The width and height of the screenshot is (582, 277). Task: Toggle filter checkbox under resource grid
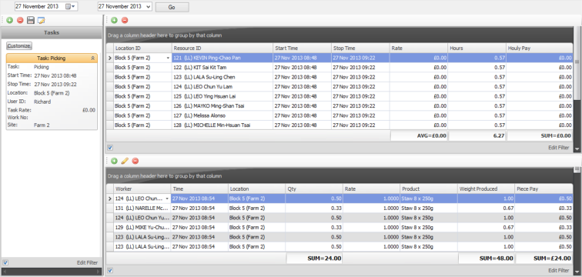110,147
